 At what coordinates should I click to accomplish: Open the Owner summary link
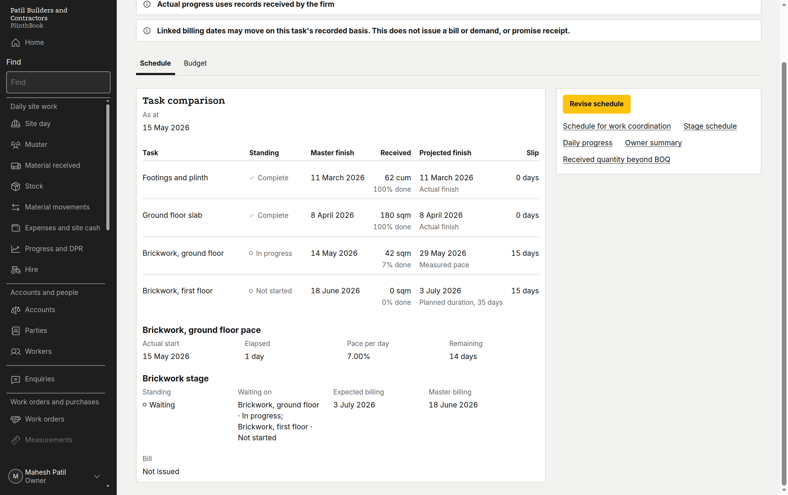point(653,143)
